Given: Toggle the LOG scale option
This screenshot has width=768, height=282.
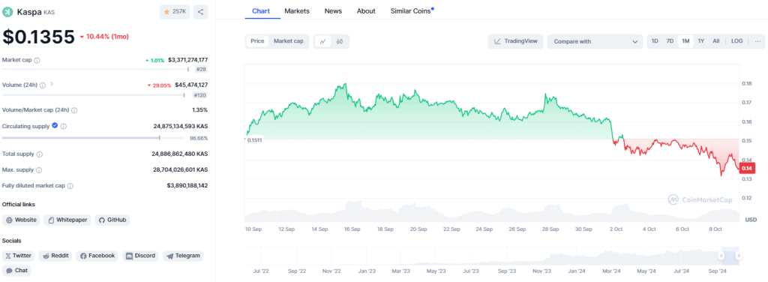Looking at the screenshot, I should point(736,41).
